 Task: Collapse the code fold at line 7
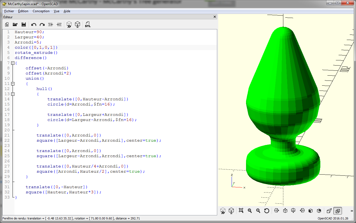(x=13, y=63)
